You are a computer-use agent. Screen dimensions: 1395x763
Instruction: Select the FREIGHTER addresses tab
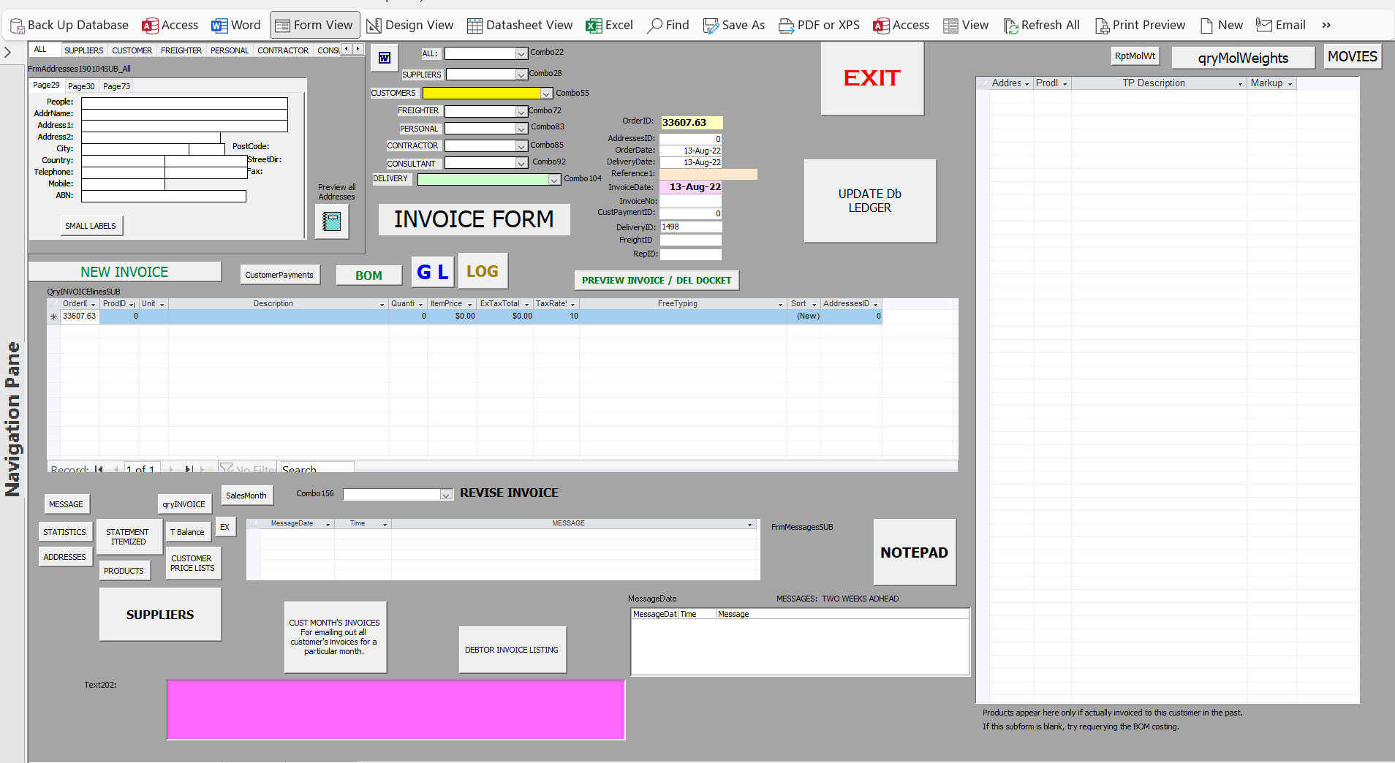click(181, 50)
